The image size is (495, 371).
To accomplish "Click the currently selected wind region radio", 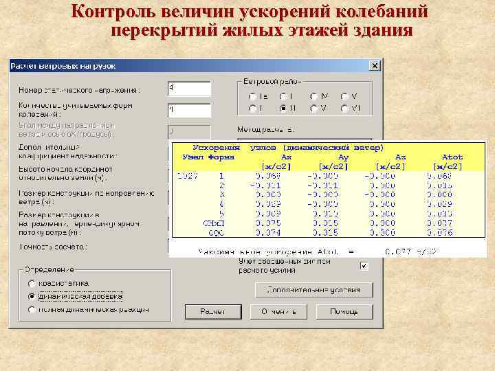I will [x=283, y=109].
